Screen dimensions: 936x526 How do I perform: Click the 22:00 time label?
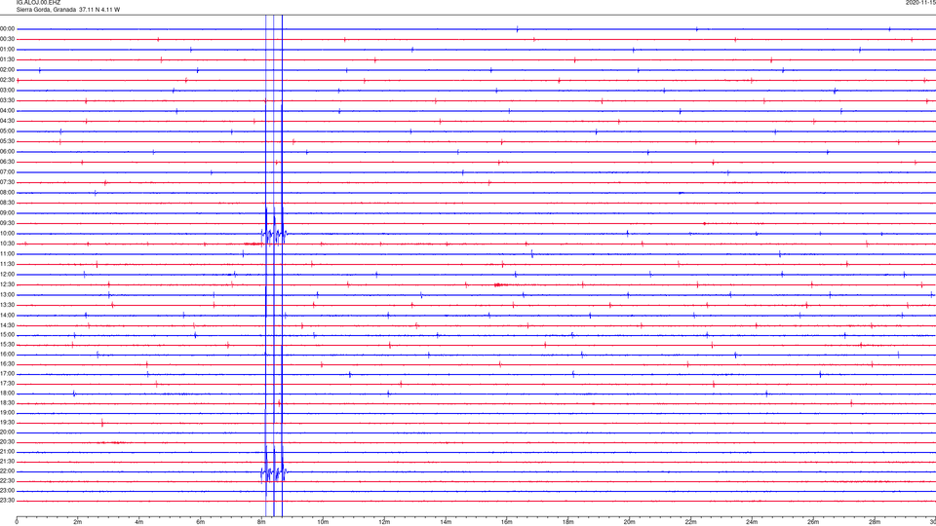pyautogui.click(x=8, y=471)
